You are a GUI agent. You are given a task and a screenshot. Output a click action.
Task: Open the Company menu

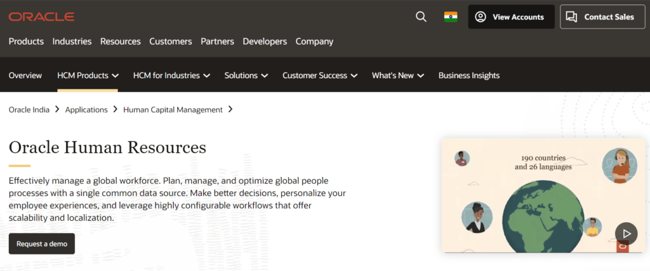pyautogui.click(x=314, y=41)
